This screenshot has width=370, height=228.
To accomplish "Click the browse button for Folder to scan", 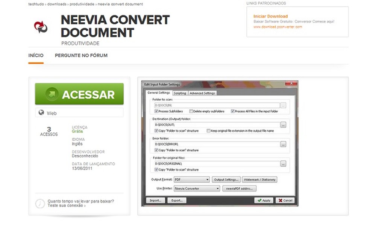I will 283,105.
